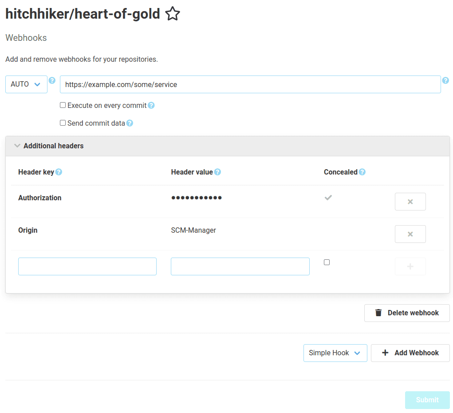Check the Concealed box for the new header row
The image size is (453, 413).
(327, 262)
